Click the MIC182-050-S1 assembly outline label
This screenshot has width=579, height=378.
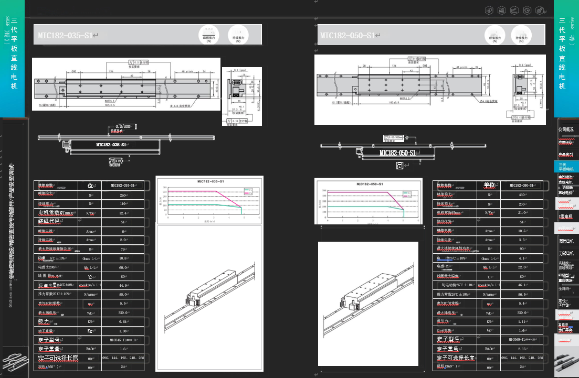397,153
